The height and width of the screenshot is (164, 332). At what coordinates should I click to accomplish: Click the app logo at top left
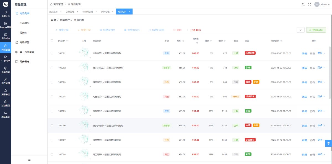[6, 4]
